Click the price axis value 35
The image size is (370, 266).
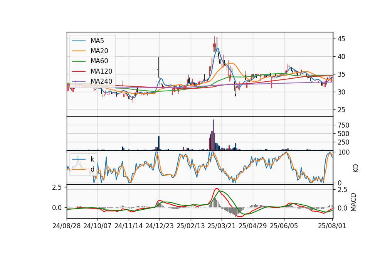click(341, 74)
